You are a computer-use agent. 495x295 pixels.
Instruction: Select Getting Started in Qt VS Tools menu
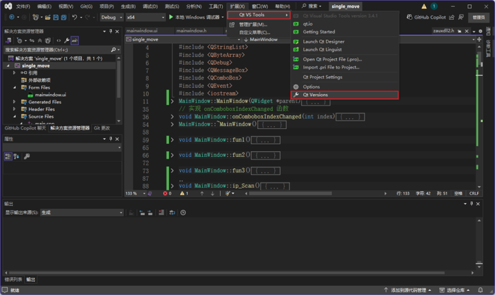(x=344, y=32)
